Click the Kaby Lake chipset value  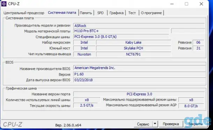click(133, 43)
